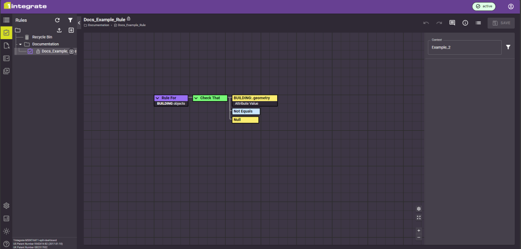Screen dimensions: 521x249
Task: Select Docs_Example rule in the tree
Action: tap(54, 51)
